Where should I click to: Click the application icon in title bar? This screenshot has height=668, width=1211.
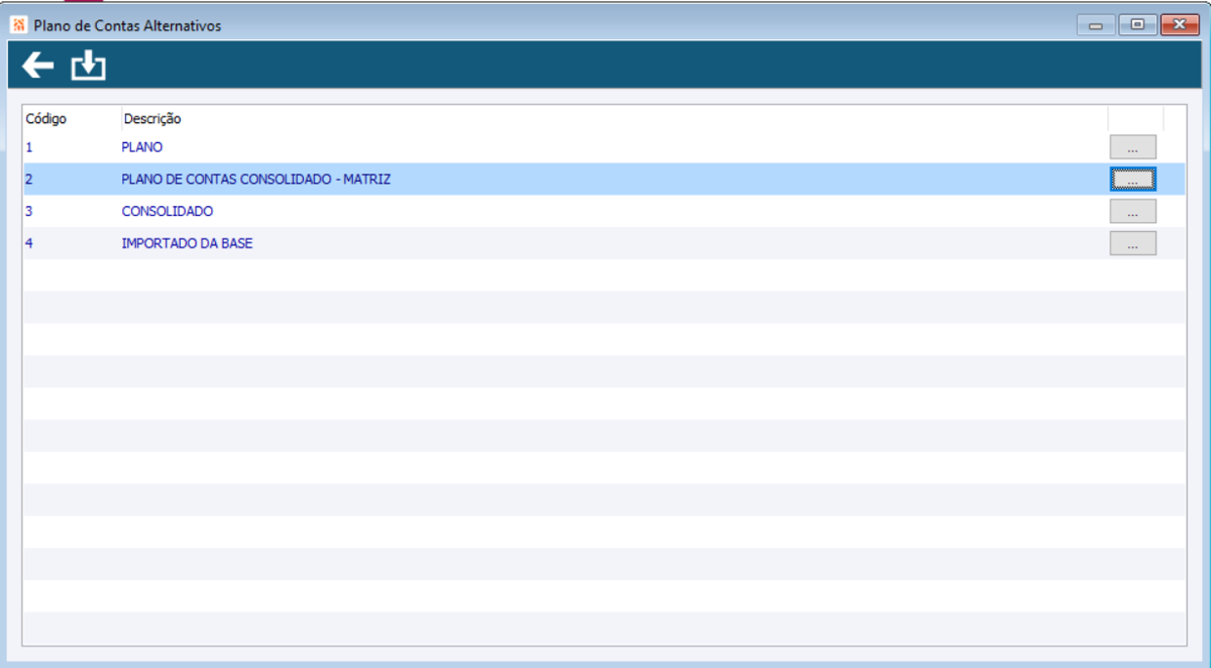click(19, 25)
